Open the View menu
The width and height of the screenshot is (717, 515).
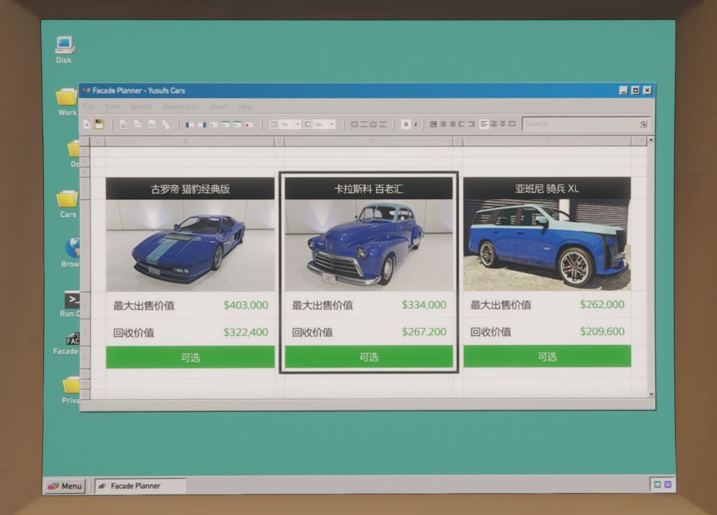point(112,106)
